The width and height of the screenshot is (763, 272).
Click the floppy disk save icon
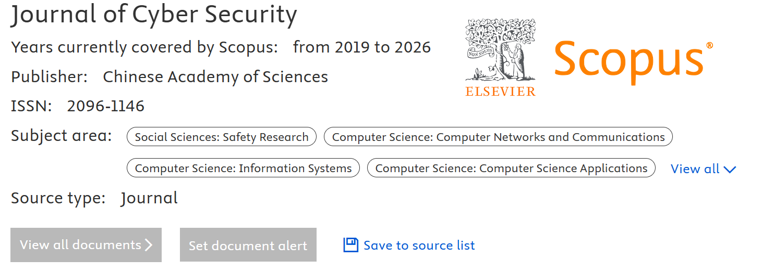[x=350, y=245]
